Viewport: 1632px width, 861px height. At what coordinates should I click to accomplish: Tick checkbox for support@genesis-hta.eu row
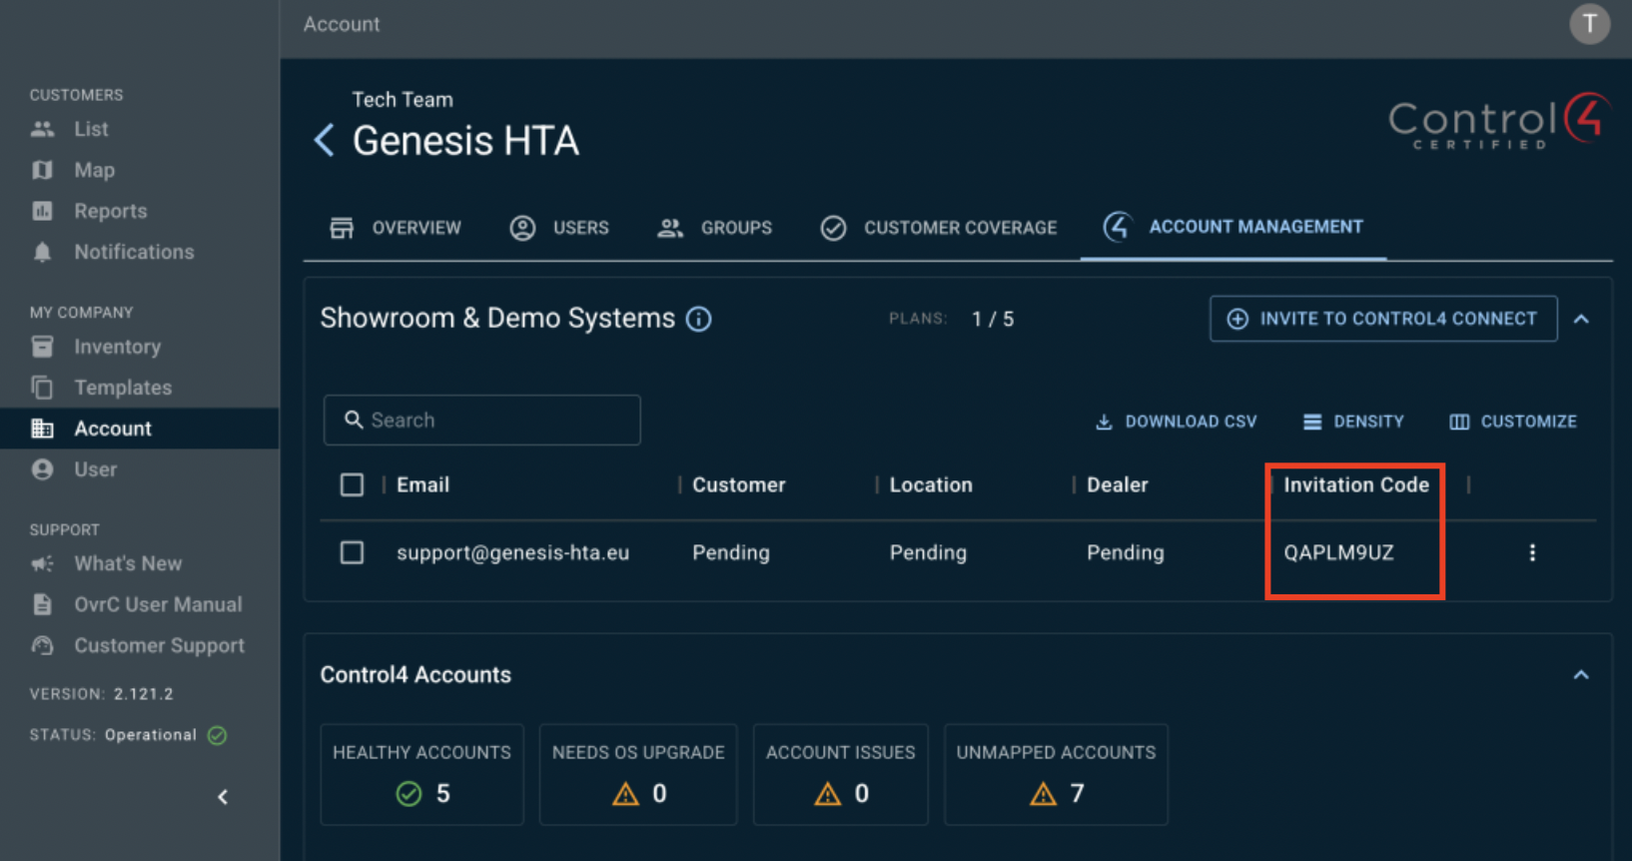[x=352, y=552]
